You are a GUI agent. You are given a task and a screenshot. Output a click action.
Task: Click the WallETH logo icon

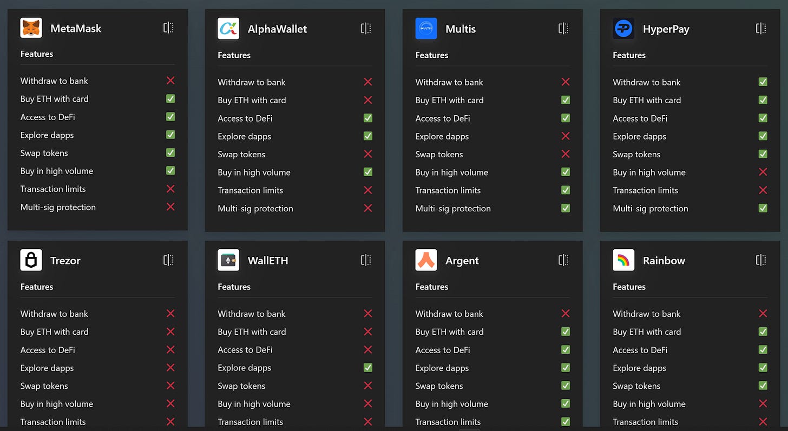point(228,260)
